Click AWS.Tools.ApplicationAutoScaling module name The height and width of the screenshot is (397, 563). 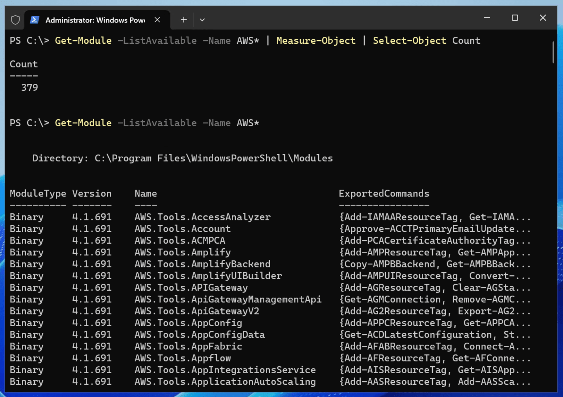point(225,382)
